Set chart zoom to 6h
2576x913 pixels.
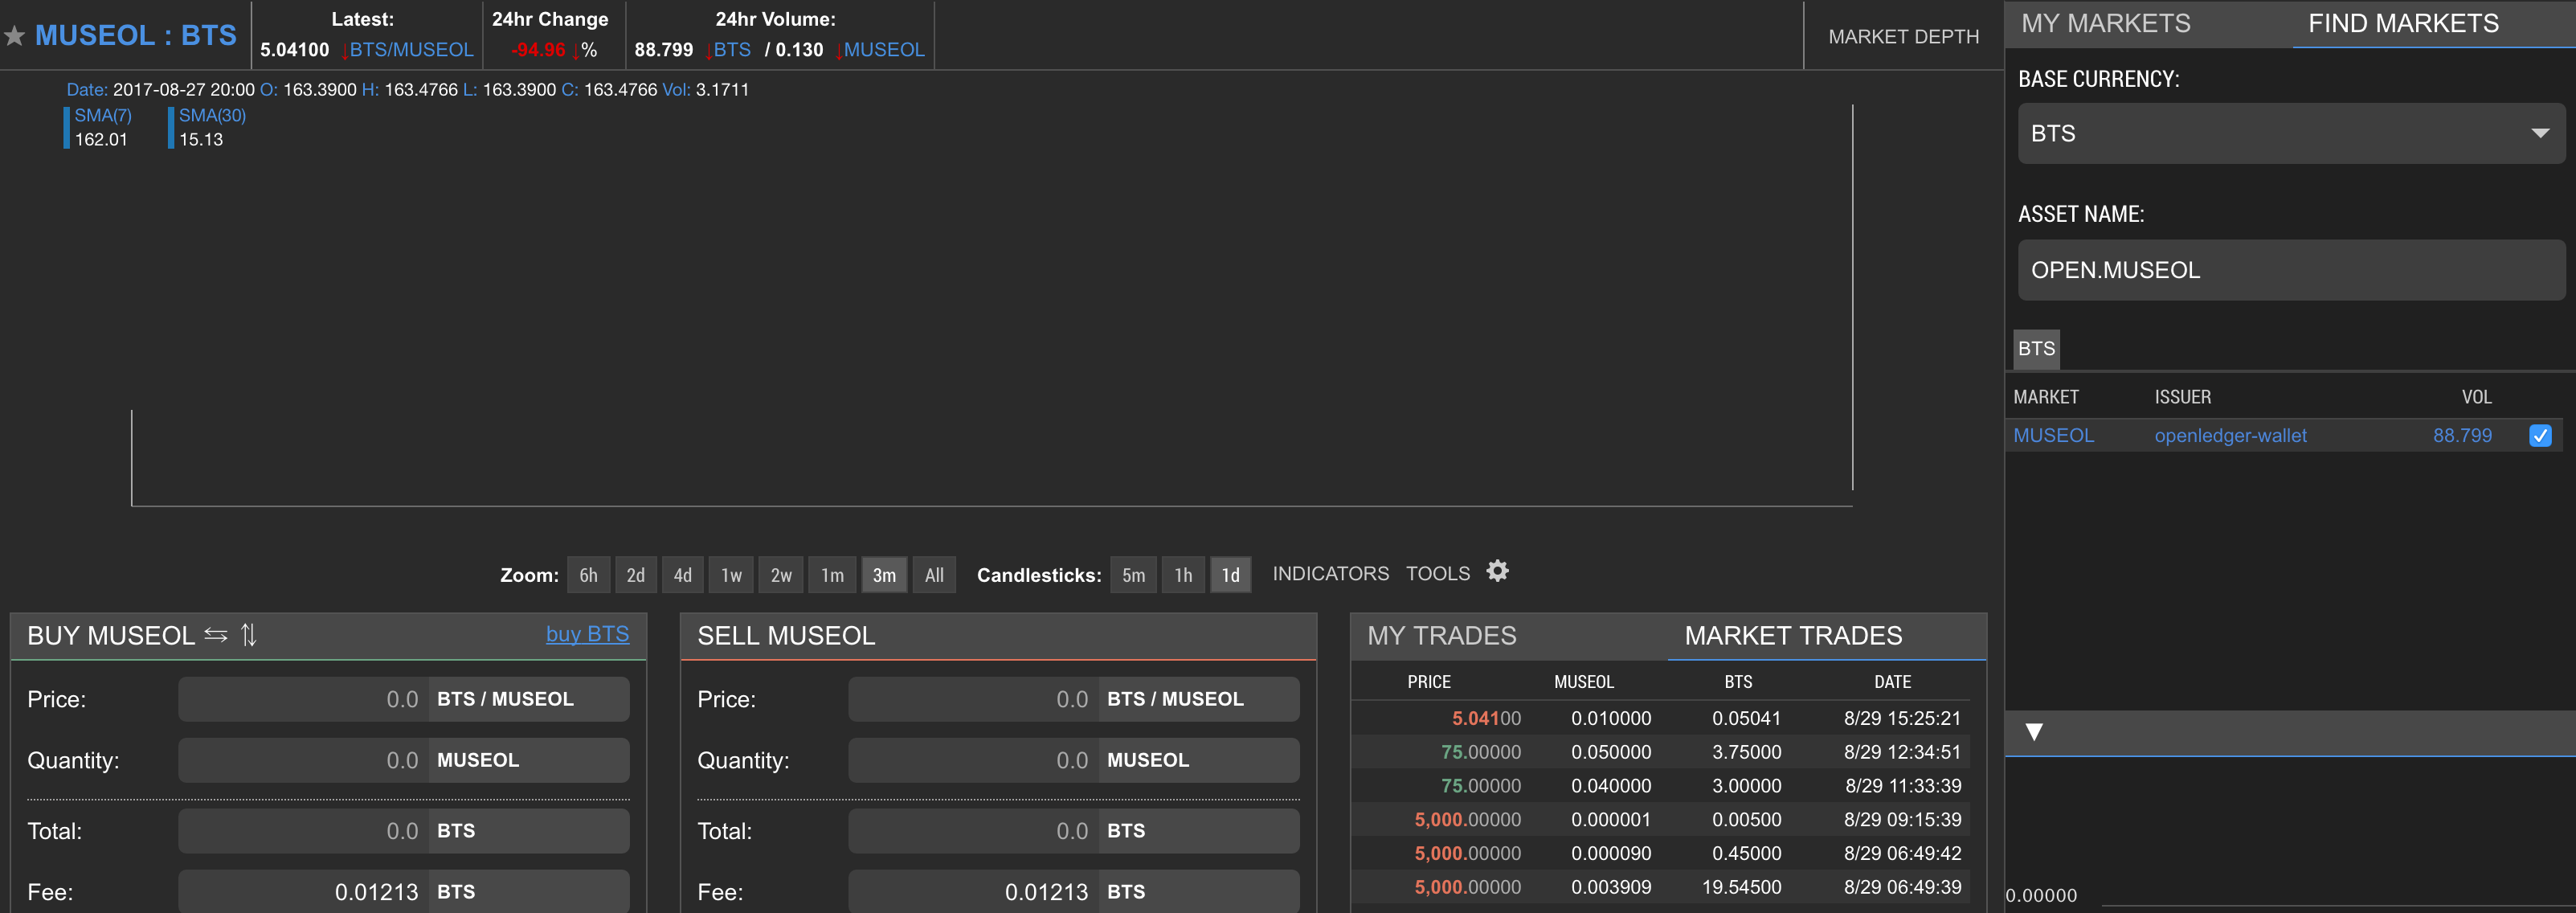[x=588, y=575]
